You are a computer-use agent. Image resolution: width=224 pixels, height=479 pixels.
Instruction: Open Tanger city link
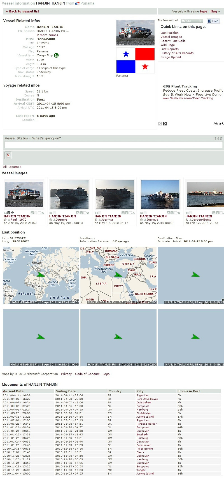(141, 470)
